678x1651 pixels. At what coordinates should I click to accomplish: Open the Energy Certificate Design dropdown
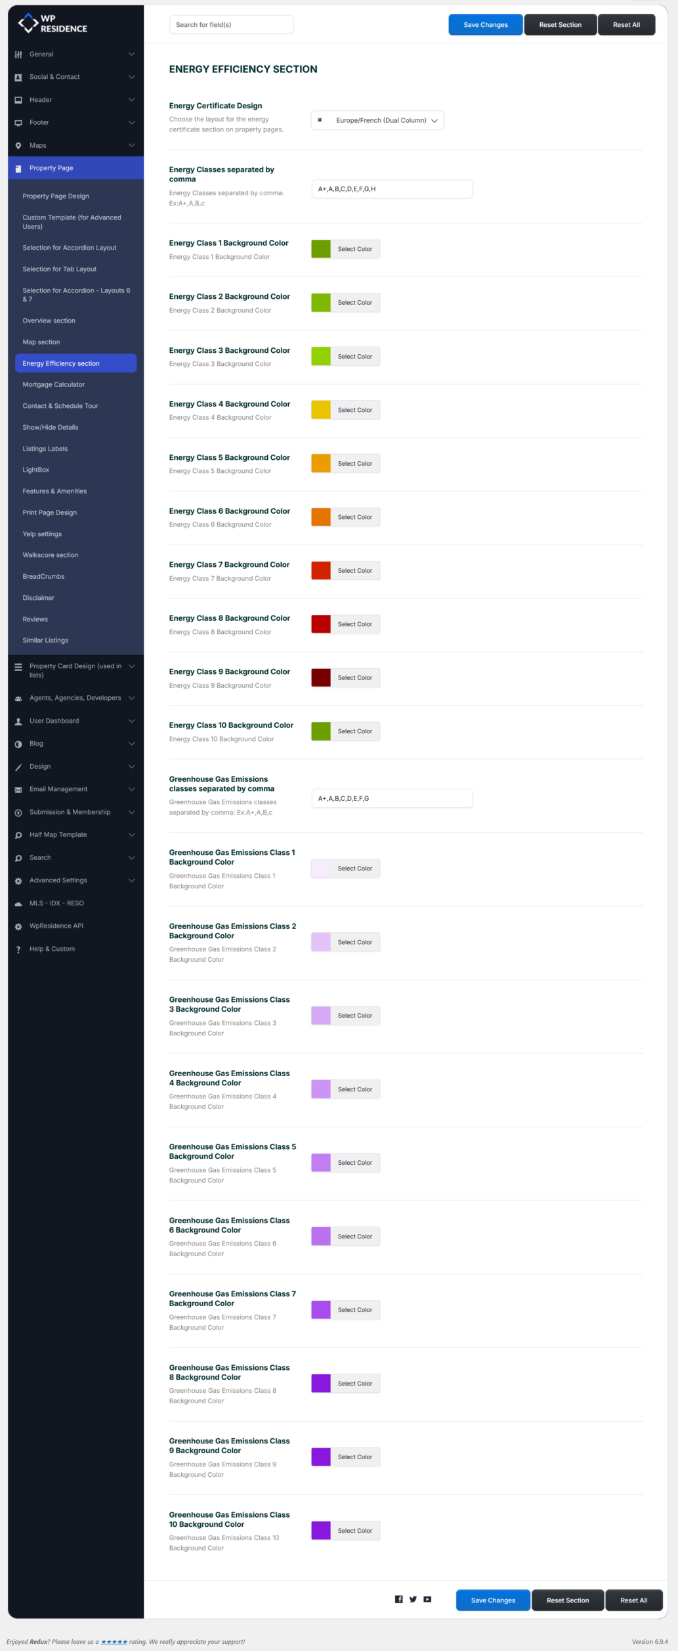(434, 121)
